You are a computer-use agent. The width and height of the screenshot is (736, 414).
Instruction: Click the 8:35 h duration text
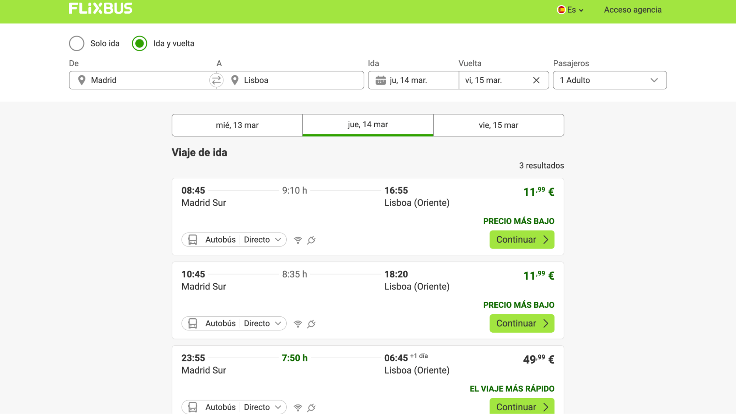tap(295, 274)
